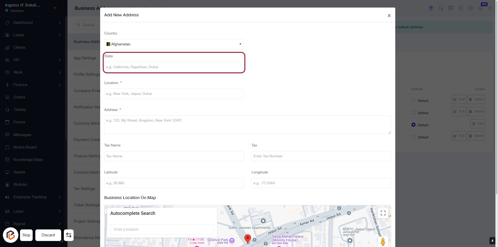
Task: Click the Stop button
Action: (x=26, y=235)
